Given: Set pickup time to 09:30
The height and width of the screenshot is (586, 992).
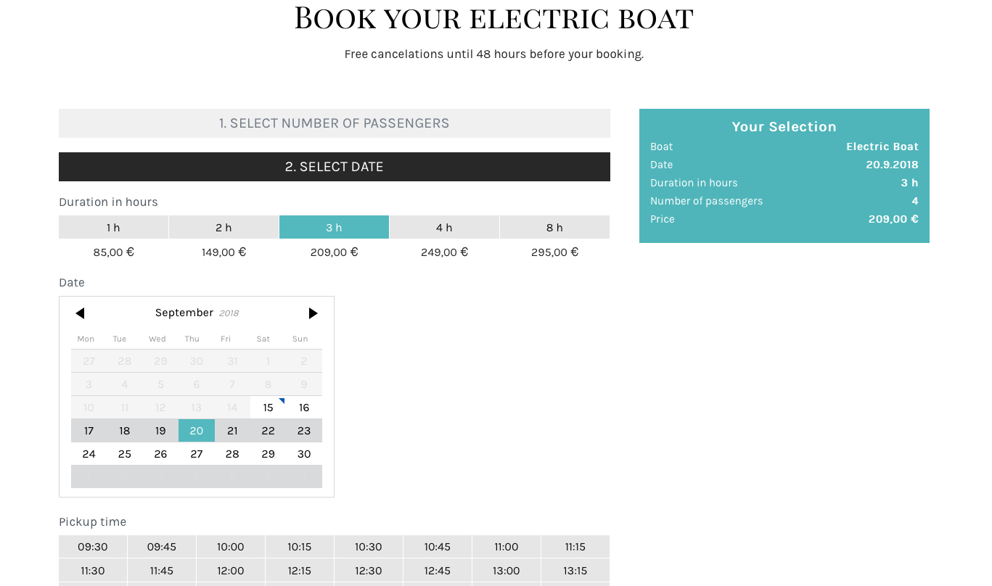Looking at the screenshot, I should click(93, 547).
